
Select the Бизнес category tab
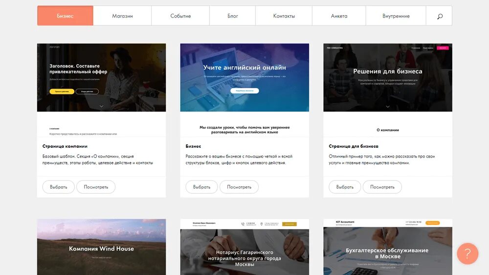65,16
